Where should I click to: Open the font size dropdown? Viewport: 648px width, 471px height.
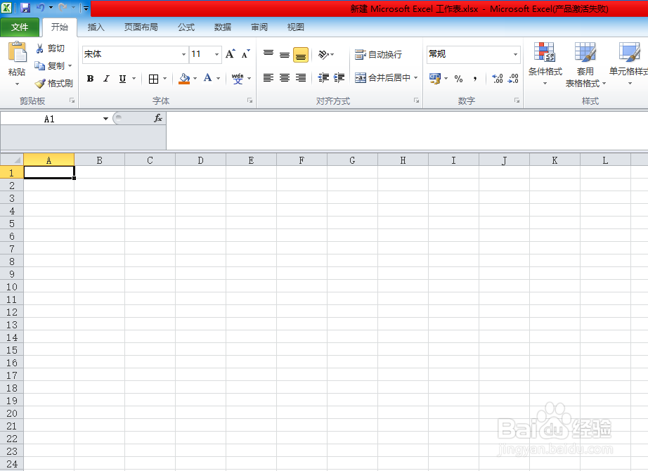pyautogui.click(x=216, y=54)
